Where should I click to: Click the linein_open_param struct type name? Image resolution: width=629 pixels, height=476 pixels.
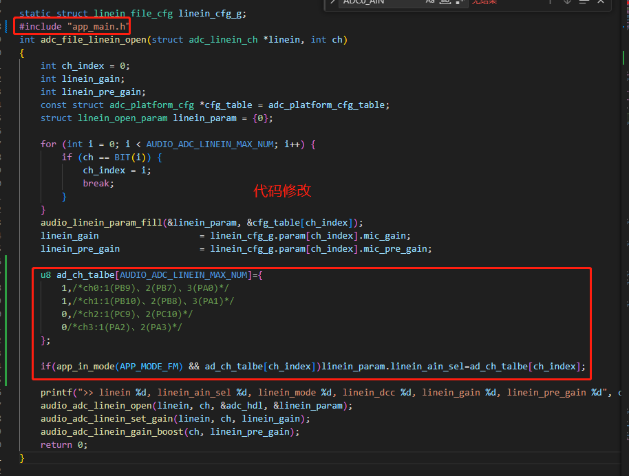(122, 118)
